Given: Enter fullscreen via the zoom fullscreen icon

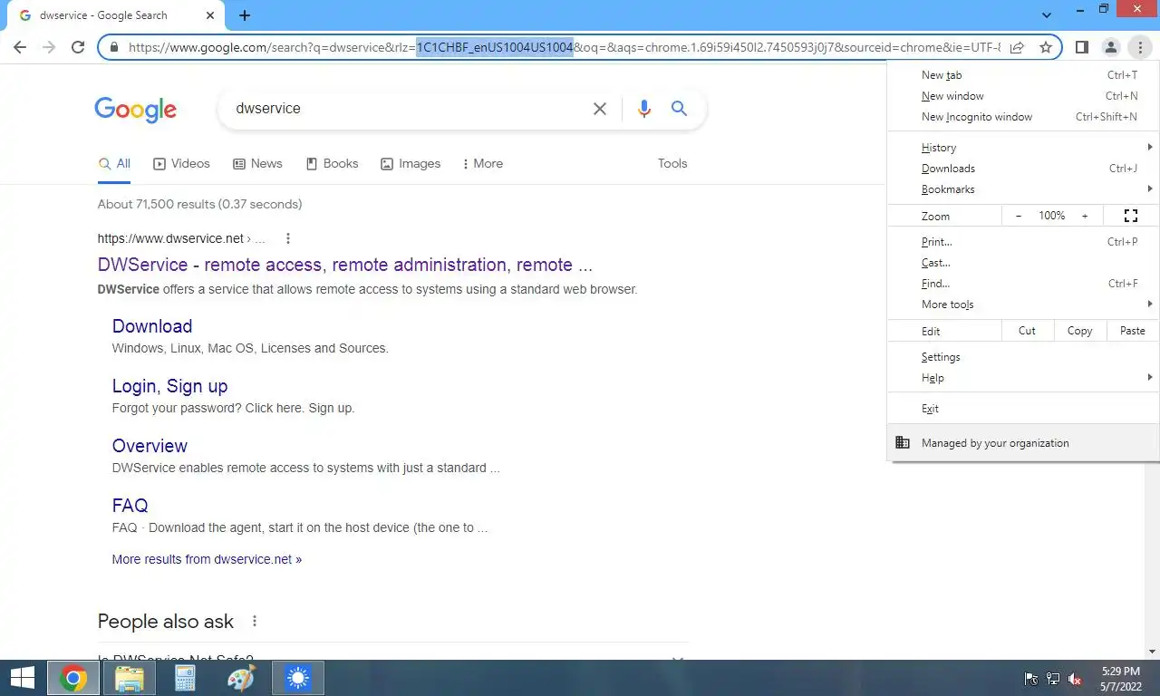Looking at the screenshot, I should [1130, 216].
